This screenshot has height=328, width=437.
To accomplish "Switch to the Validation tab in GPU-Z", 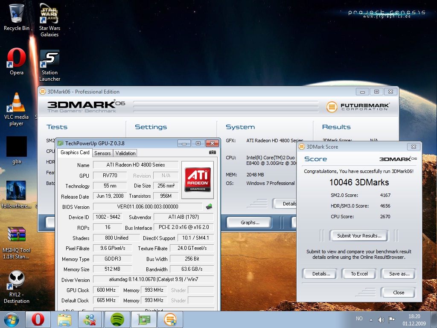I will point(125,153).
